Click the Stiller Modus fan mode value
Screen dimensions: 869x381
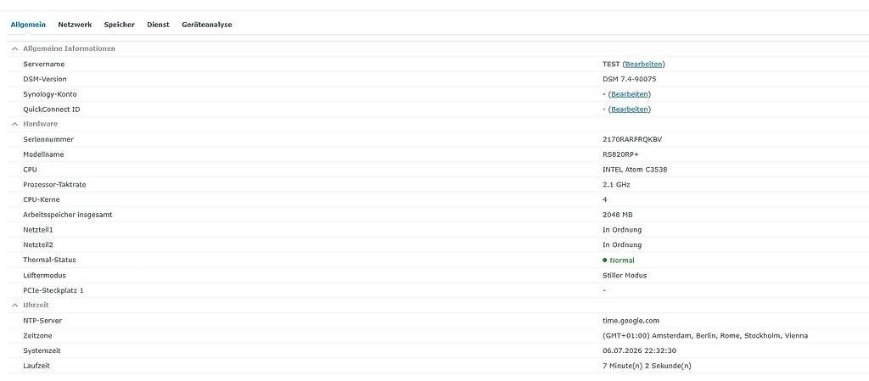click(x=625, y=275)
